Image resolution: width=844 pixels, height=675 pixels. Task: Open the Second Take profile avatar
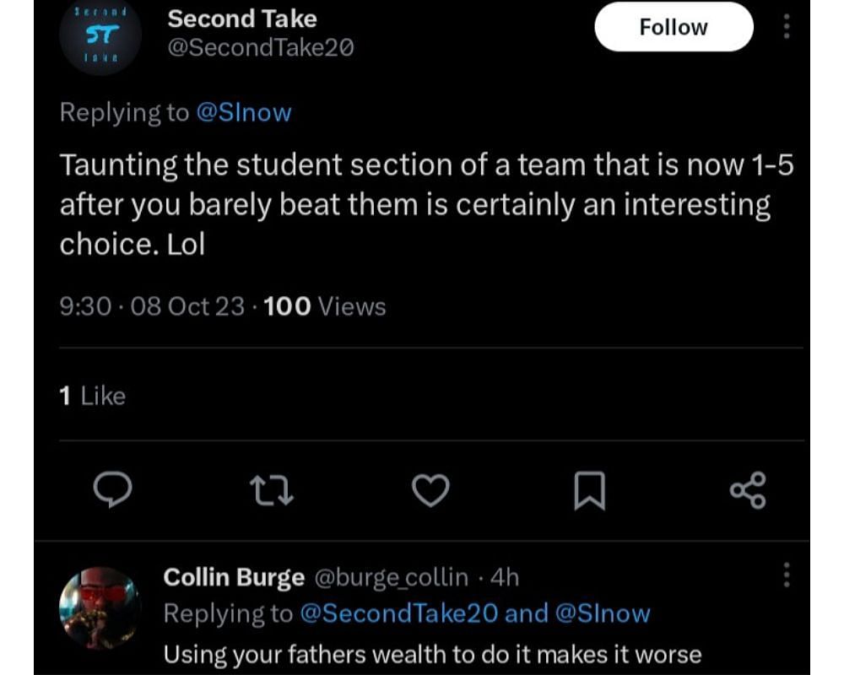point(100,35)
